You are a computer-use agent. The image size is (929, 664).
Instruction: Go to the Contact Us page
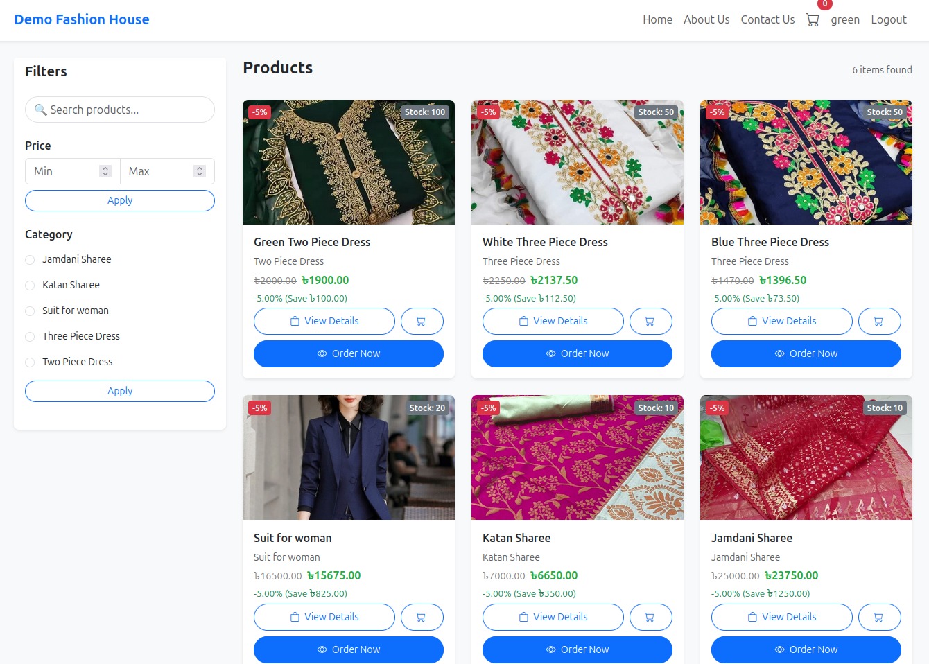tap(767, 19)
